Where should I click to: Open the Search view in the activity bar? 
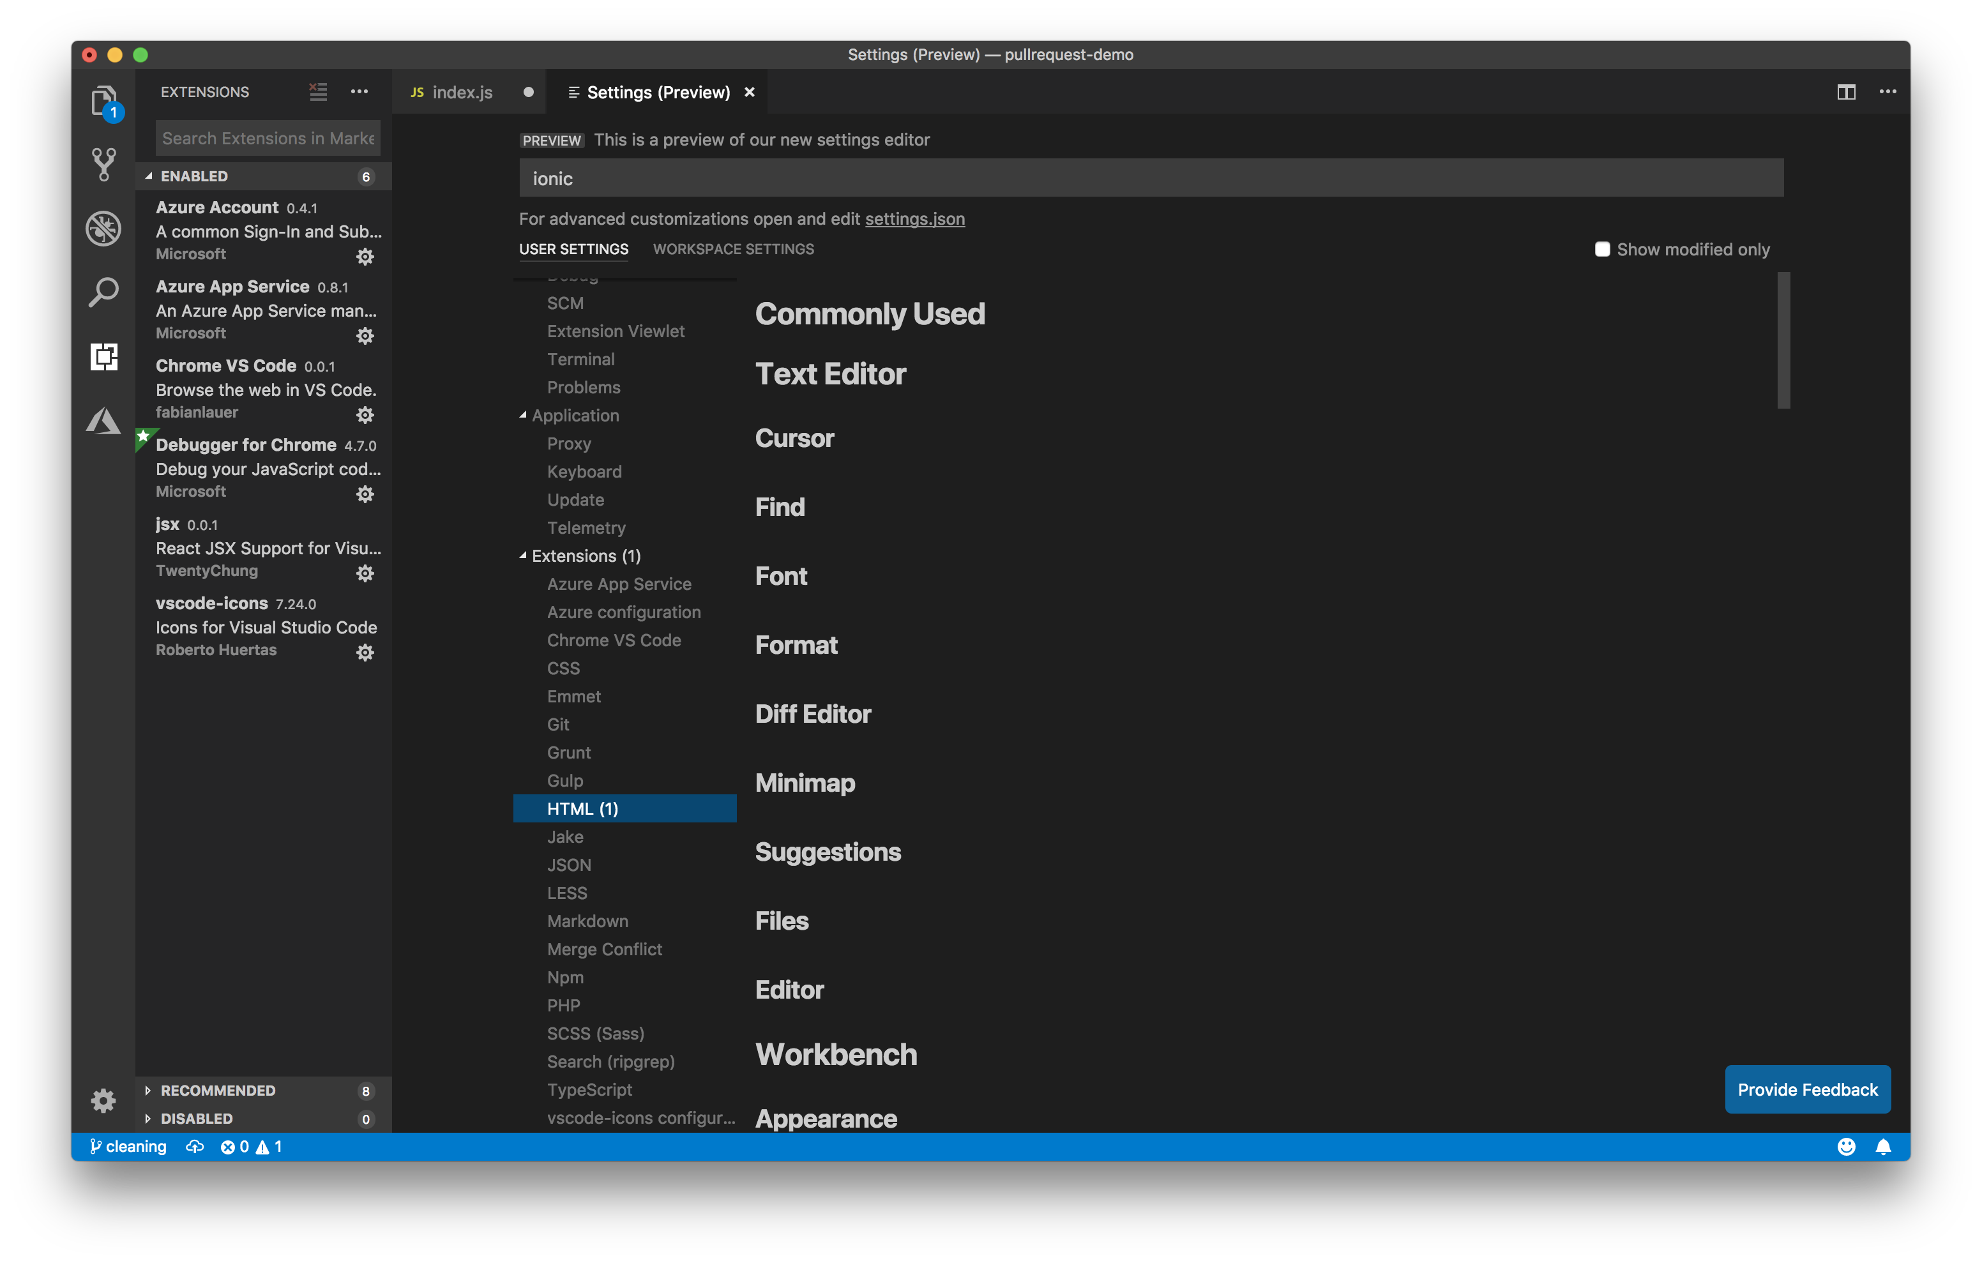[103, 291]
